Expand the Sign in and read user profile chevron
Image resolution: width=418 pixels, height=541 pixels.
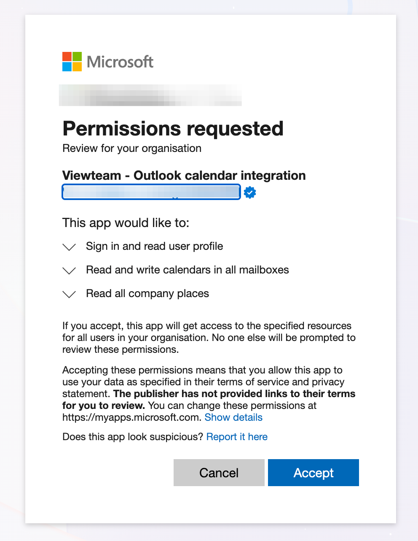pos(69,247)
